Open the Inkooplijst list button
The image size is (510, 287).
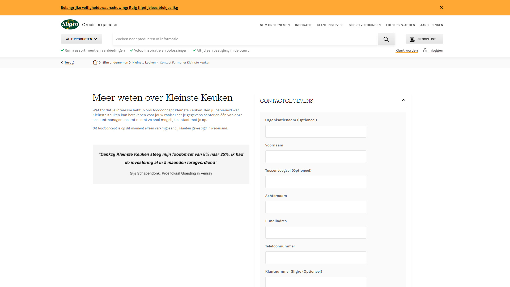point(424,39)
